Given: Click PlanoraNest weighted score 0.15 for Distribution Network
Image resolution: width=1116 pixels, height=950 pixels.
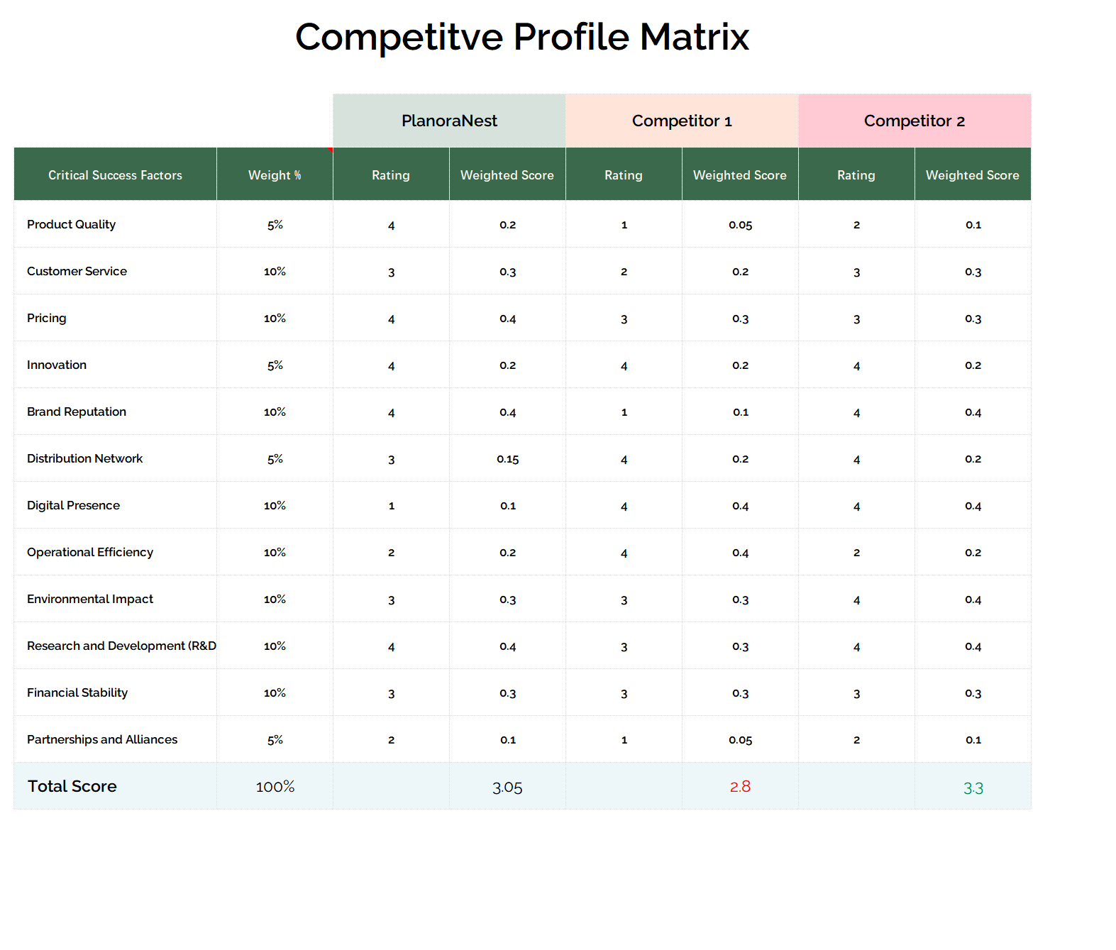Looking at the screenshot, I should pos(508,459).
